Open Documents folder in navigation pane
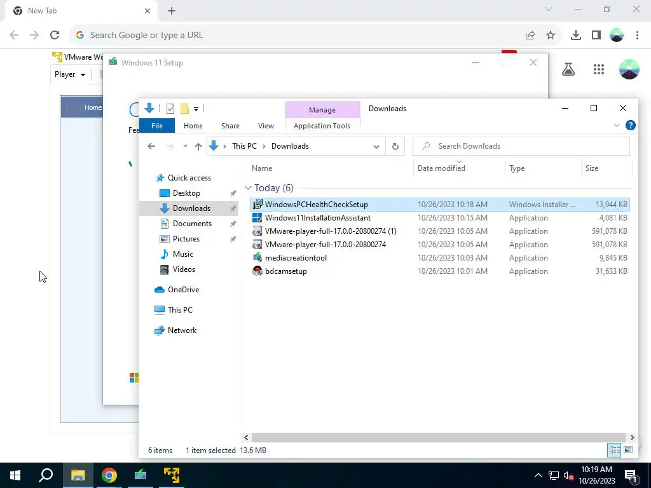651x488 pixels. pyautogui.click(x=186, y=223)
